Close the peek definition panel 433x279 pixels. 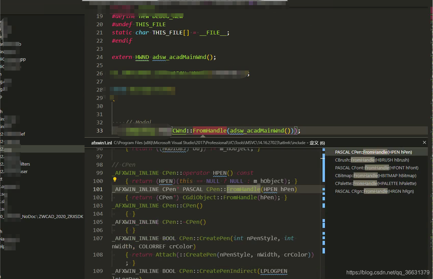[424, 142]
